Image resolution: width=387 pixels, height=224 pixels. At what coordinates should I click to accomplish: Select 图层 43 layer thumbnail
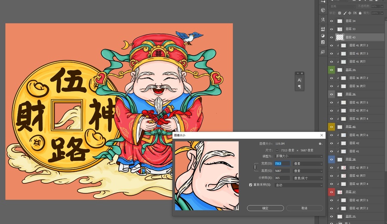(x=340, y=37)
